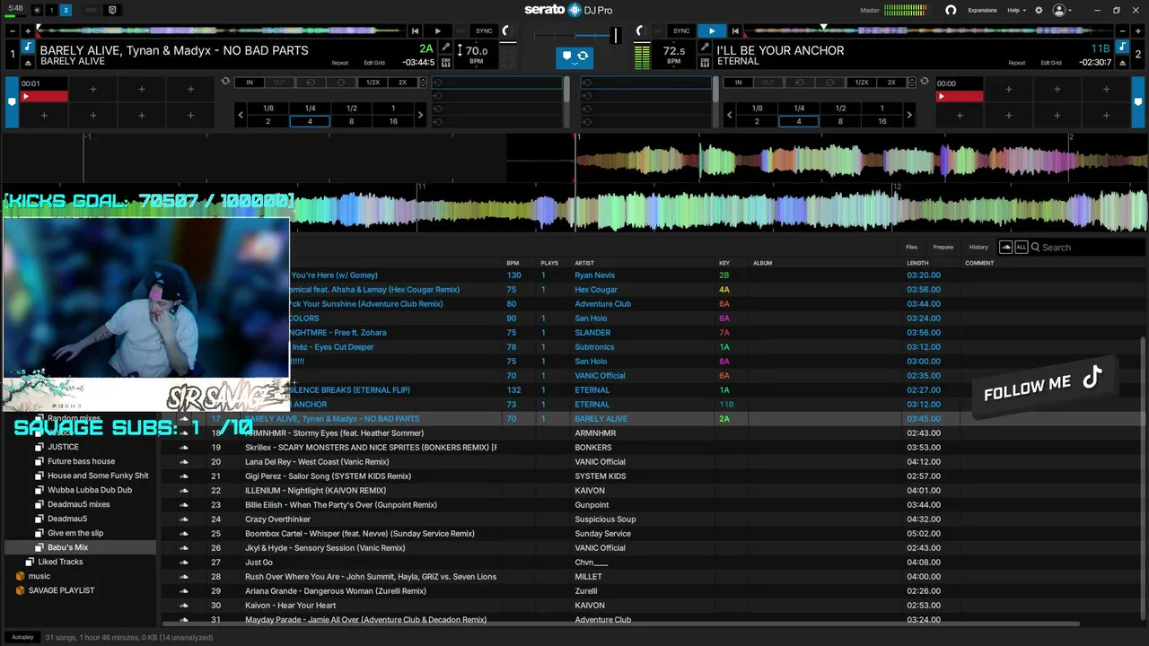This screenshot has width=1149, height=646.
Task: Open tempo tap microphone icon on deck 1
Action: [x=446, y=48]
